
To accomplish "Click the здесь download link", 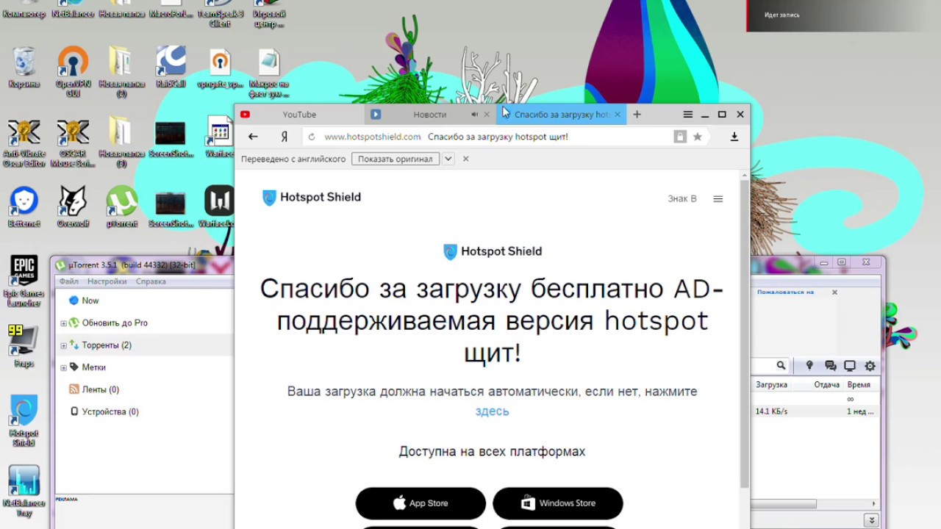I will (x=492, y=411).
